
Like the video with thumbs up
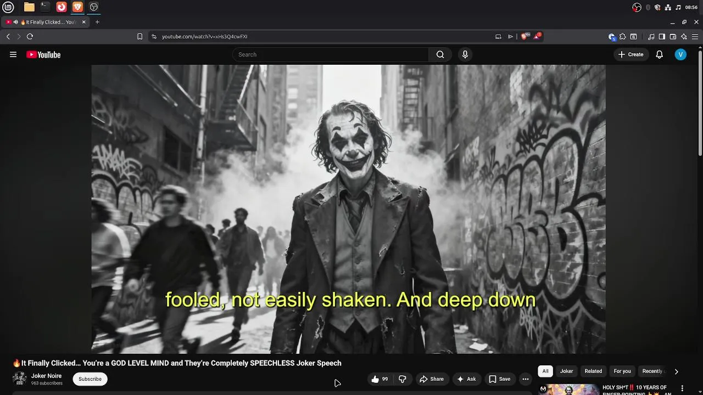pyautogui.click(x=380, y=379)
